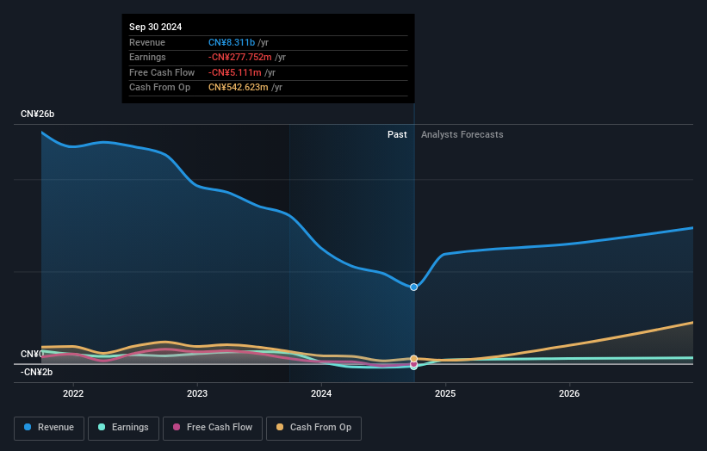This screenshot has height=451, width=707.
Task: Hide the Free Cash Flow series
Action: point(213,428)
